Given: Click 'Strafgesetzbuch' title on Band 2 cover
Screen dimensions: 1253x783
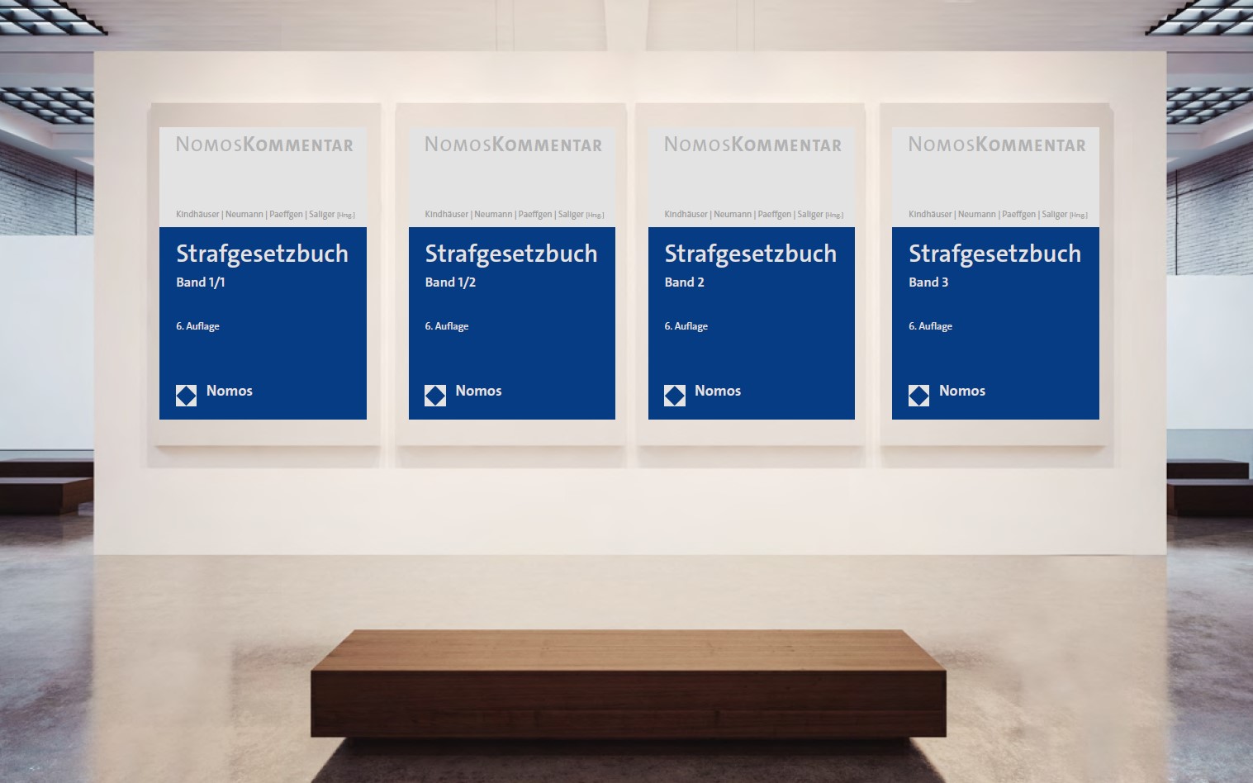Looking at the screenshot, I should (x=751, y=254).
